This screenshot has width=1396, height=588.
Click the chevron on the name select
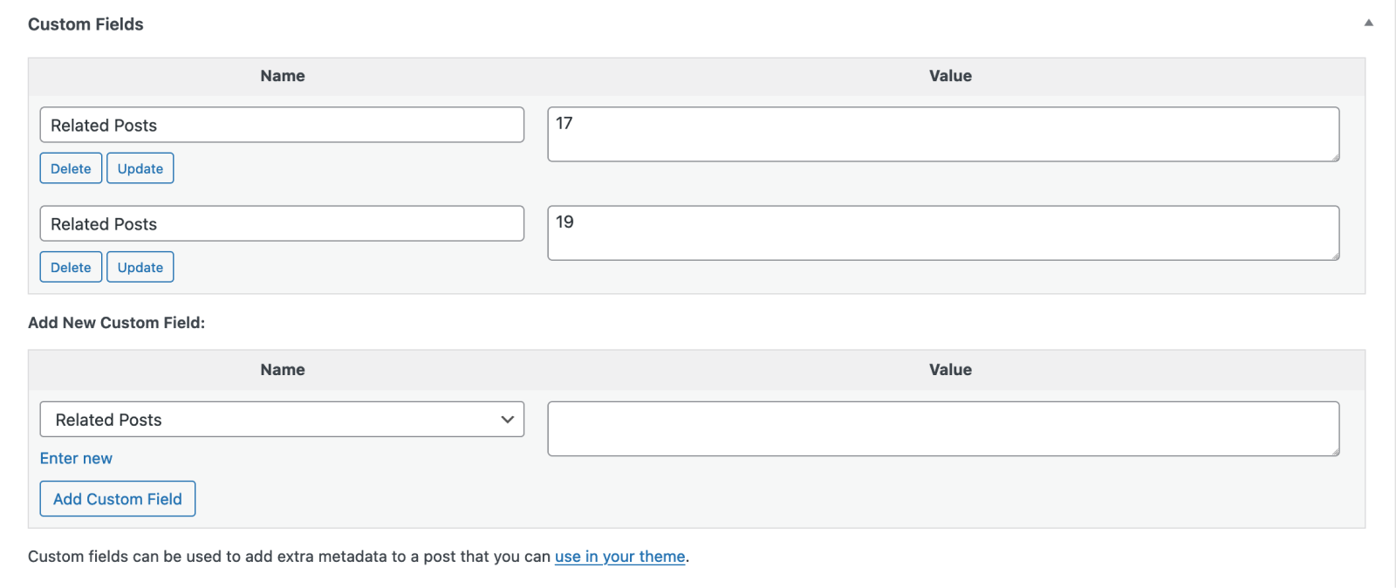[x=507, y=420]
